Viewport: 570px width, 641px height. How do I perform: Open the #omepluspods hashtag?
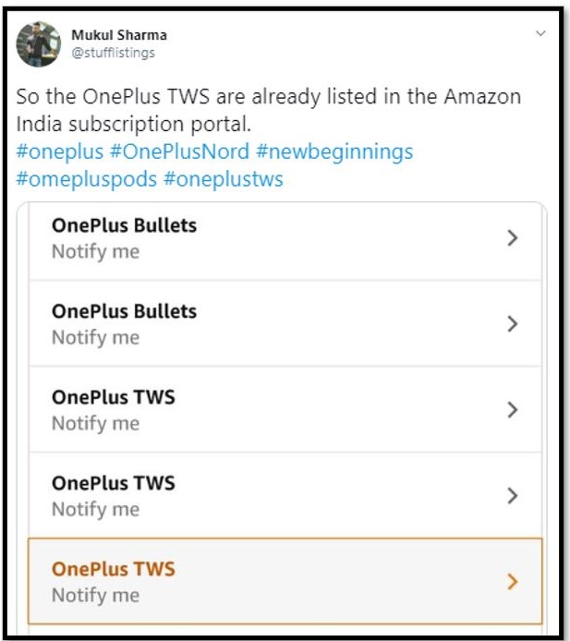(86, 179)
